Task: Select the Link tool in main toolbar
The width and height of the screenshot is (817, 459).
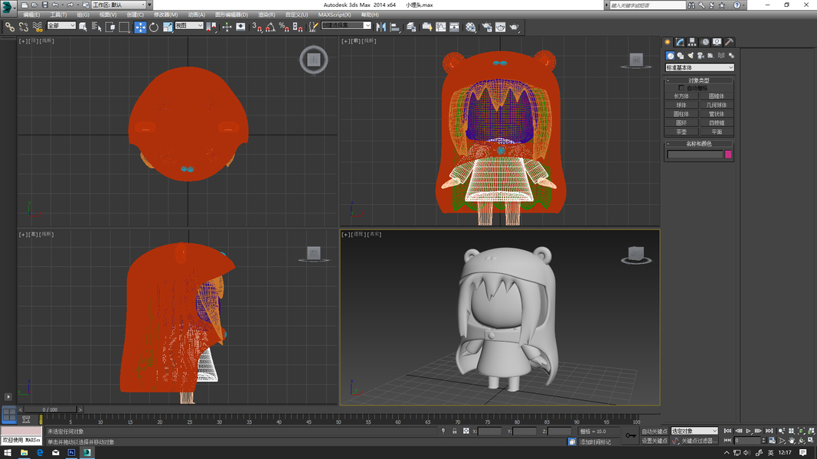Action: click(10, 27)
